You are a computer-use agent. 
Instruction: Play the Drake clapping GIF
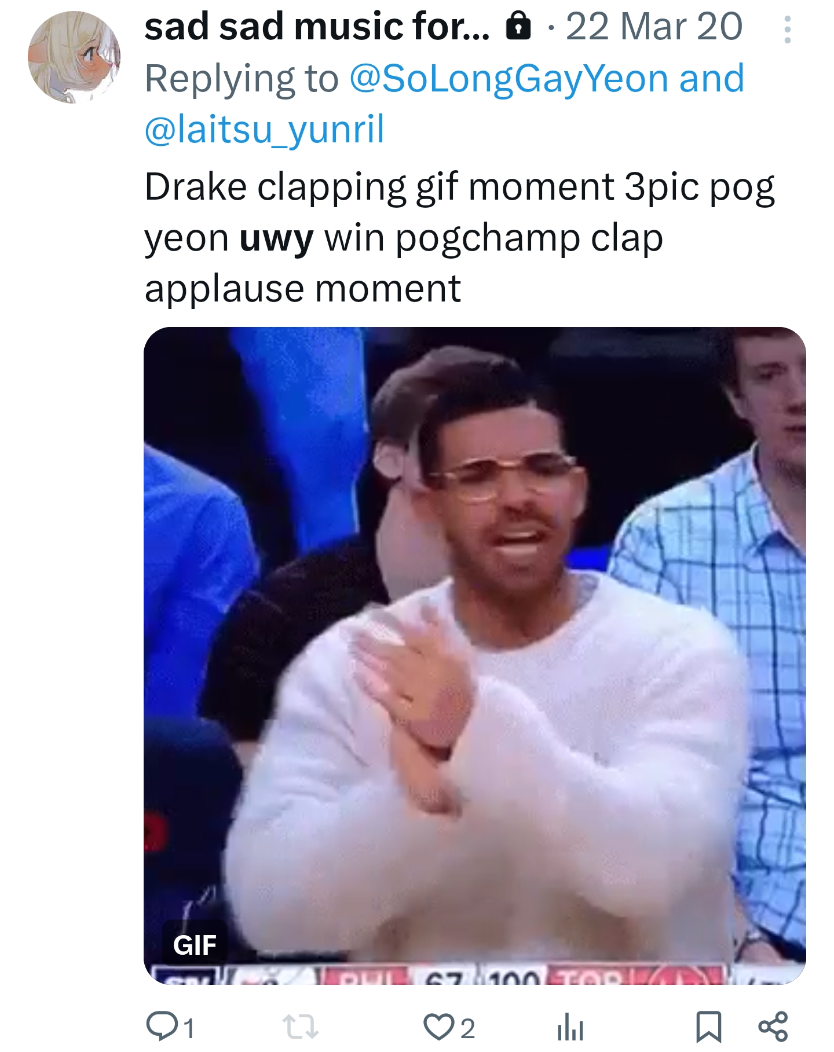[475, 655]
